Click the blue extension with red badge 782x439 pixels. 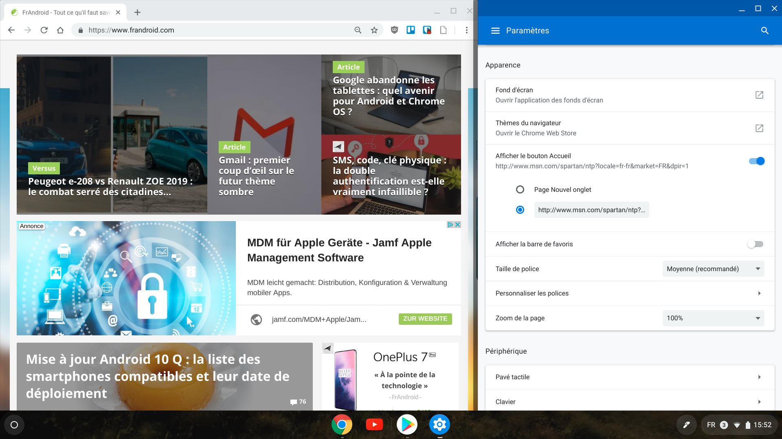[x=427, y=30]
